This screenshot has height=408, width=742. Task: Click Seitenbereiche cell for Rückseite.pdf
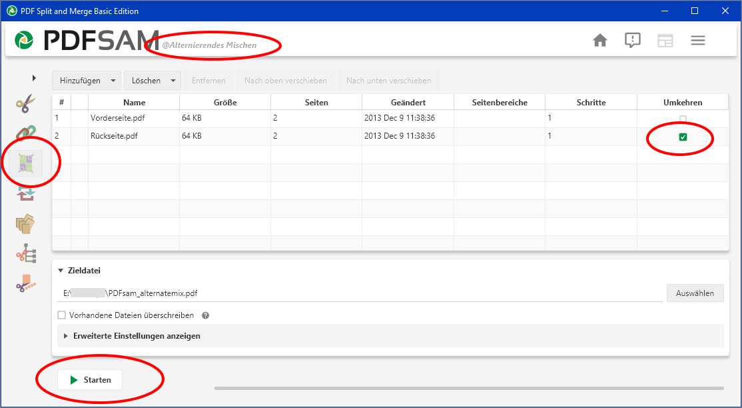(x=500, y=137)
